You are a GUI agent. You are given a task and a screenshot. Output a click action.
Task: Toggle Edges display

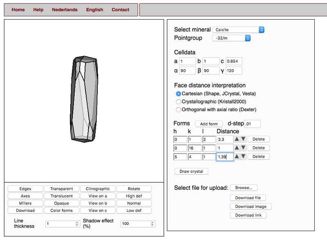pos(25,189)
